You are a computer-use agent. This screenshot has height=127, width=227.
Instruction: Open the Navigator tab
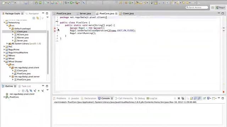coord(32,13)
